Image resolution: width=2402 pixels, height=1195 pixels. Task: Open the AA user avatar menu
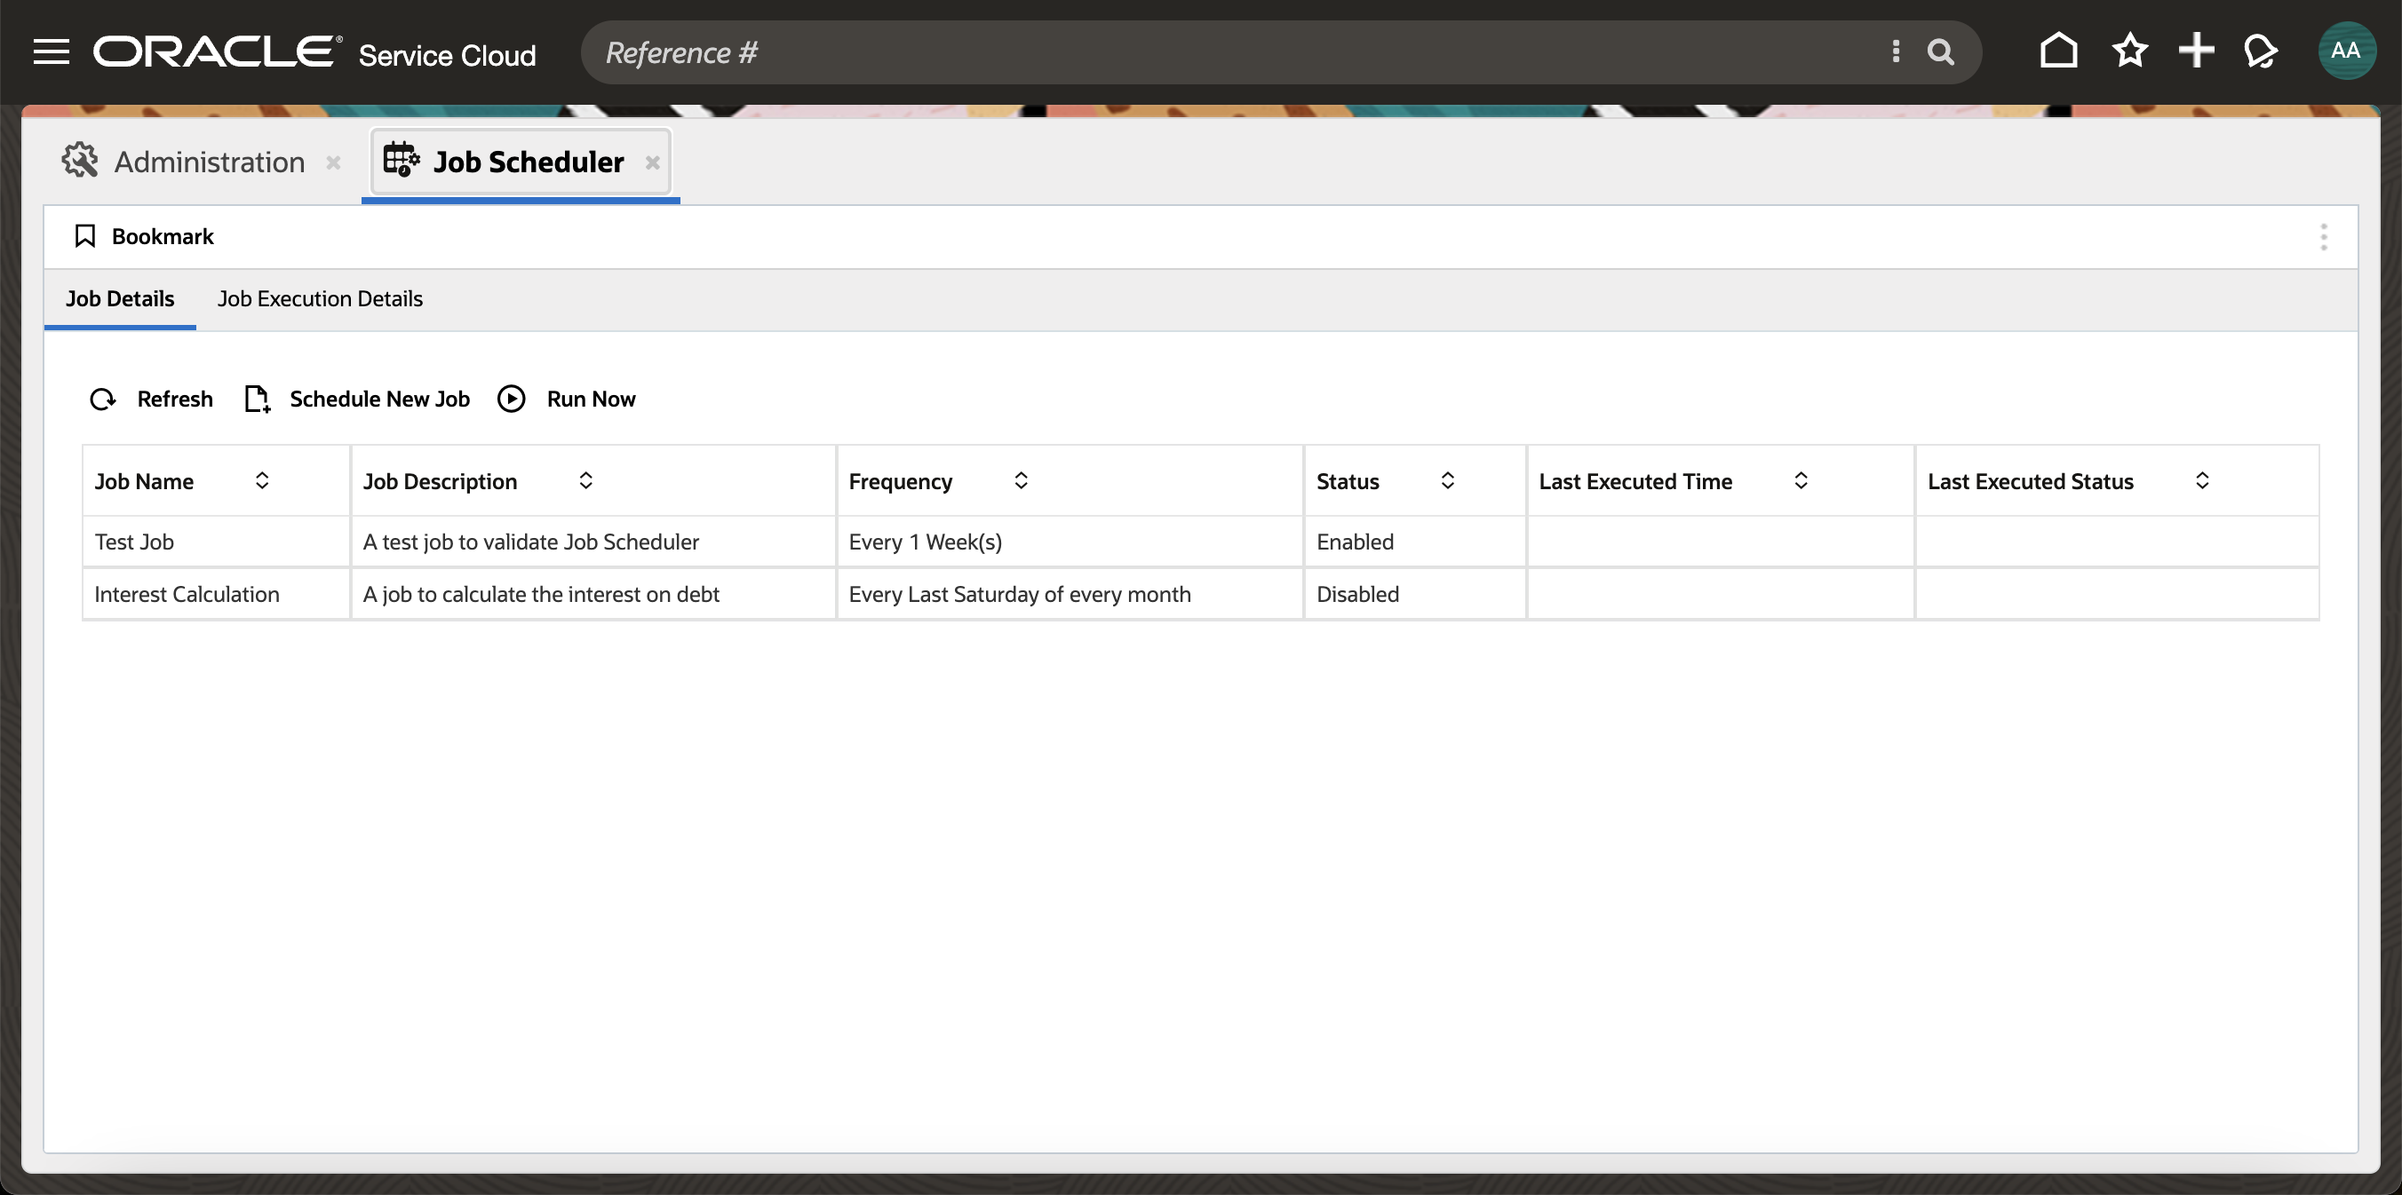[2345, 51]
